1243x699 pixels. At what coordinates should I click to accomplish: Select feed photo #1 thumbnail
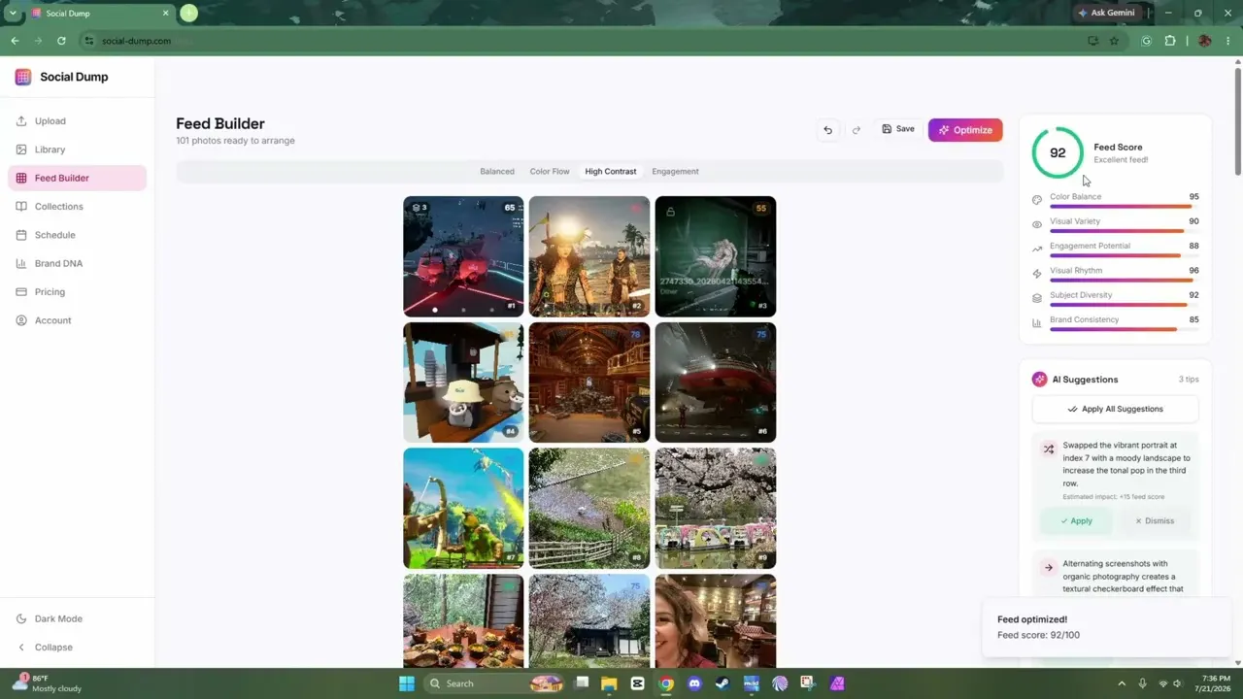coord(463,256)
